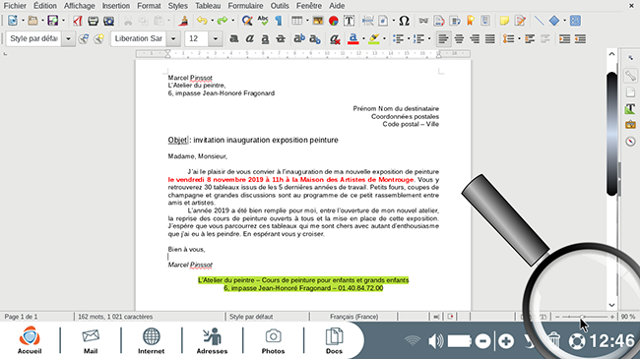Apply red font color swatch
This screenshot has width=640, height=359.
tap(353, 38)
